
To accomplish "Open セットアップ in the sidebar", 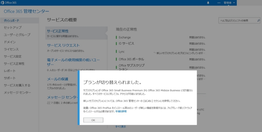I will tap(13, 27).
